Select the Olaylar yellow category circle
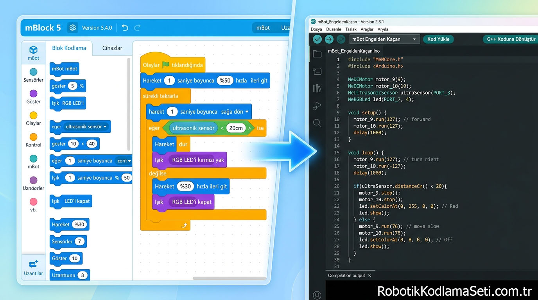538x300 pixels. point(34,115)
